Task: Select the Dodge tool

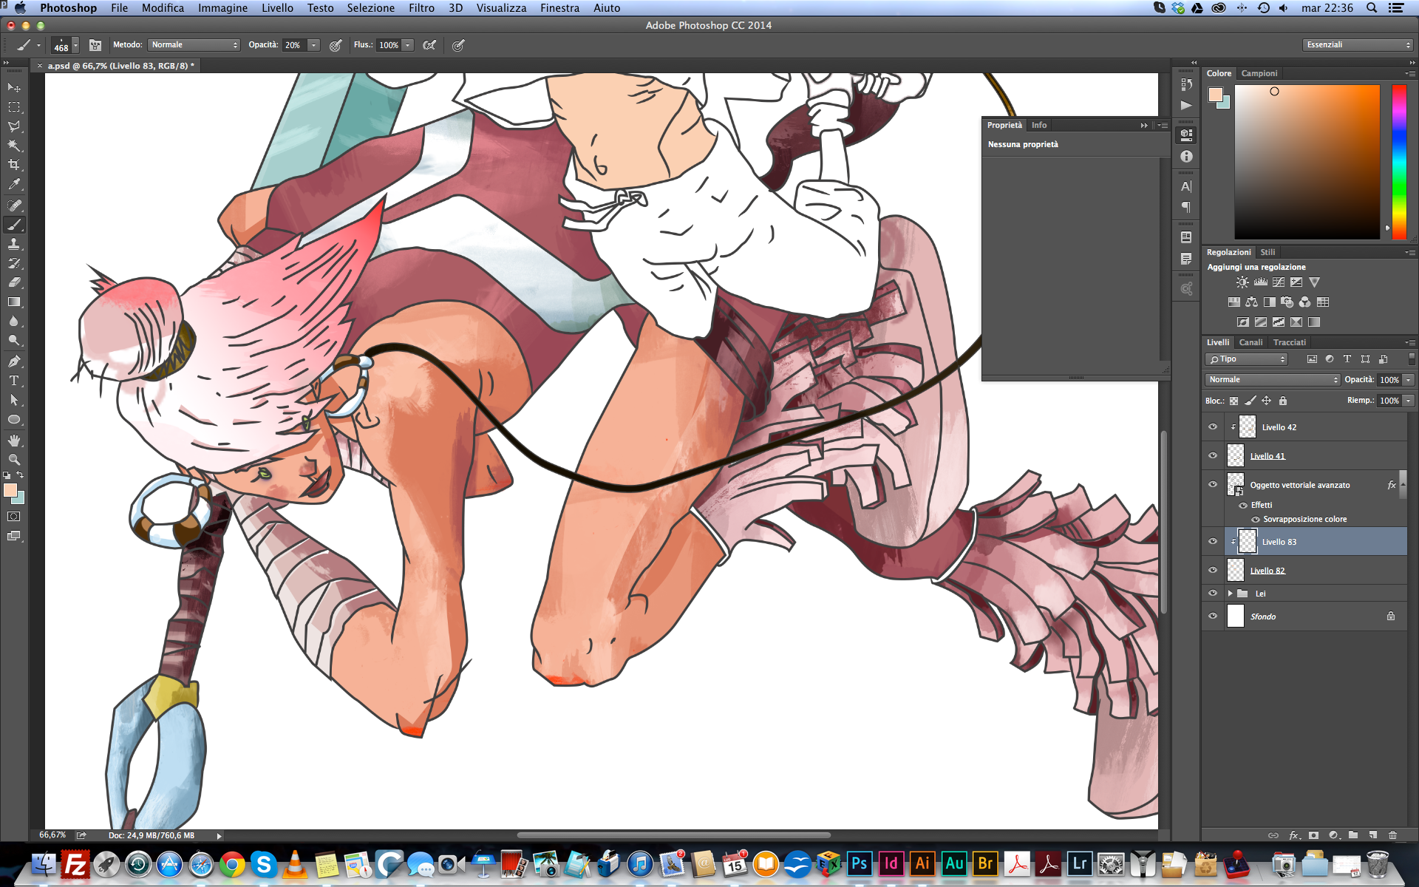Action: coord(14,340)
